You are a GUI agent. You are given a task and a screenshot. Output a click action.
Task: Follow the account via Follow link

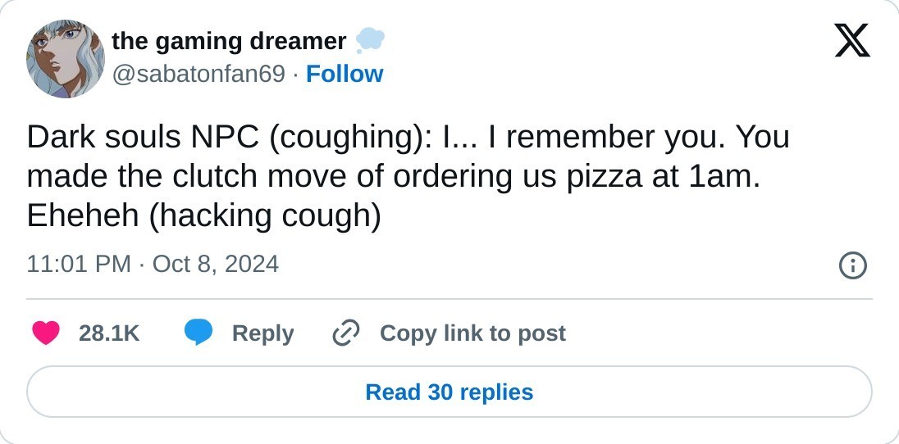tap(345, 74)
